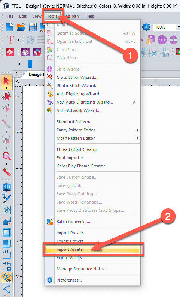Toggle the blue coarse grid icon
The width and height of the screenshot is (180, 297).
click(x=7, y=232)
